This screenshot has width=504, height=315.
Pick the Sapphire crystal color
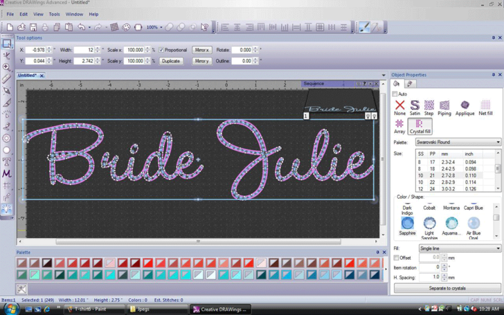click(407, 224)
